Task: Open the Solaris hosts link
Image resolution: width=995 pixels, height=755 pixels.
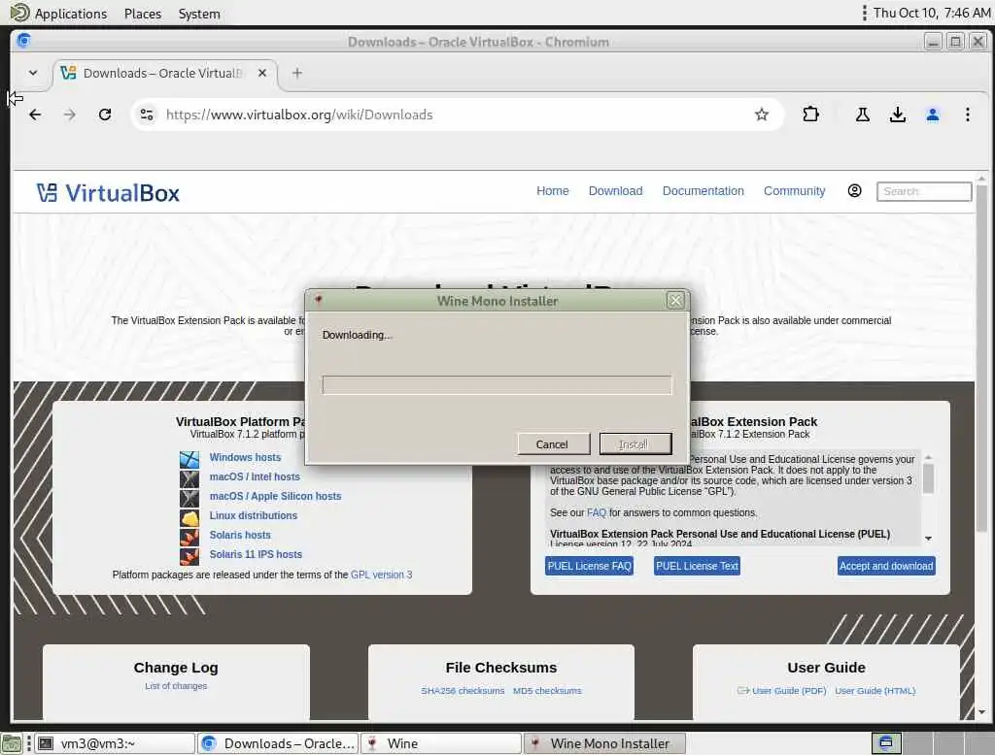Action: pyautogui.click(x=240, y=535)
